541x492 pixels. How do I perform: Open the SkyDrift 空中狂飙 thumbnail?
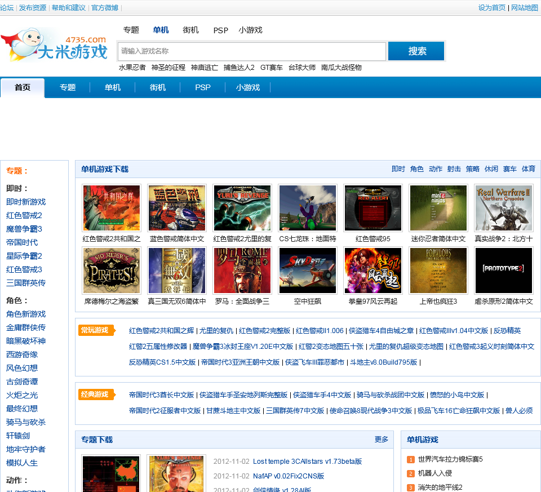308,271
